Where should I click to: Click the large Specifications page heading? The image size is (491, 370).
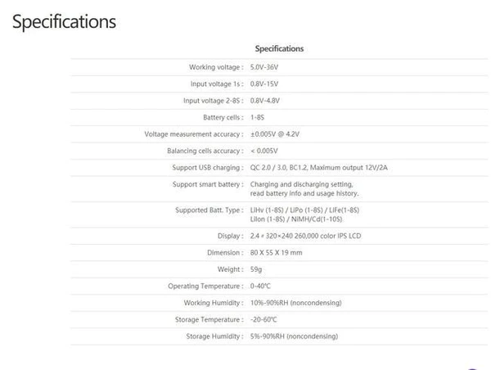tap(65, 22)
